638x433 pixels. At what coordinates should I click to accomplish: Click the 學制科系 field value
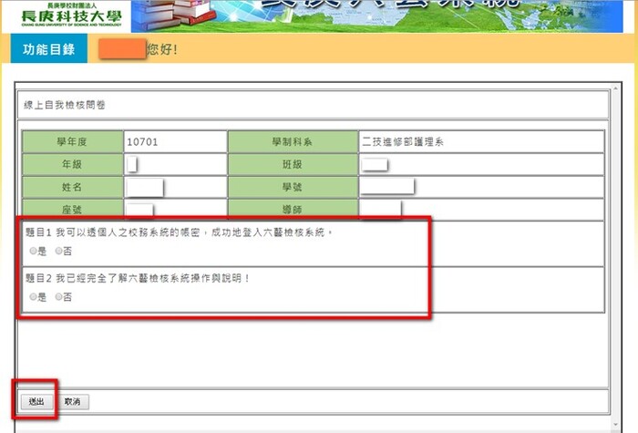(480, 142)
